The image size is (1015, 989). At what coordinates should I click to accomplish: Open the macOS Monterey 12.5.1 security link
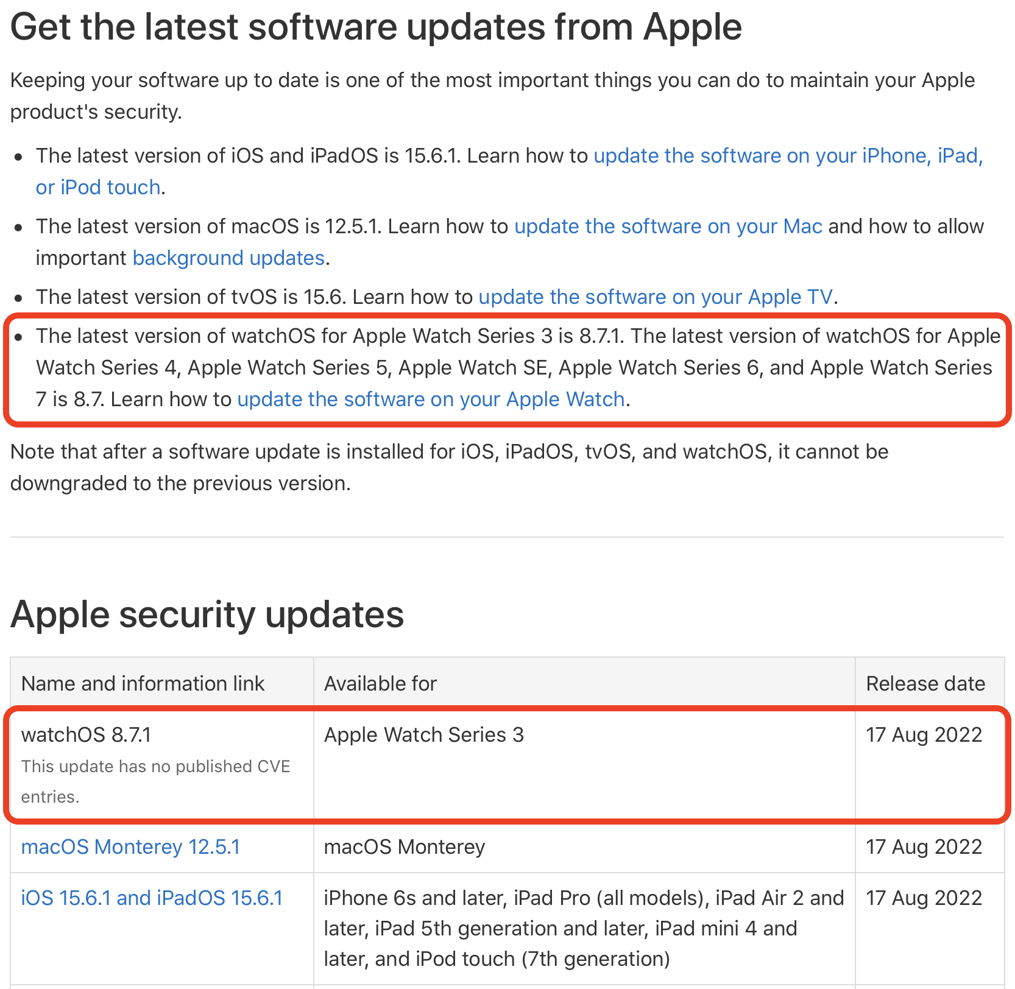click(x=130, y=847)
